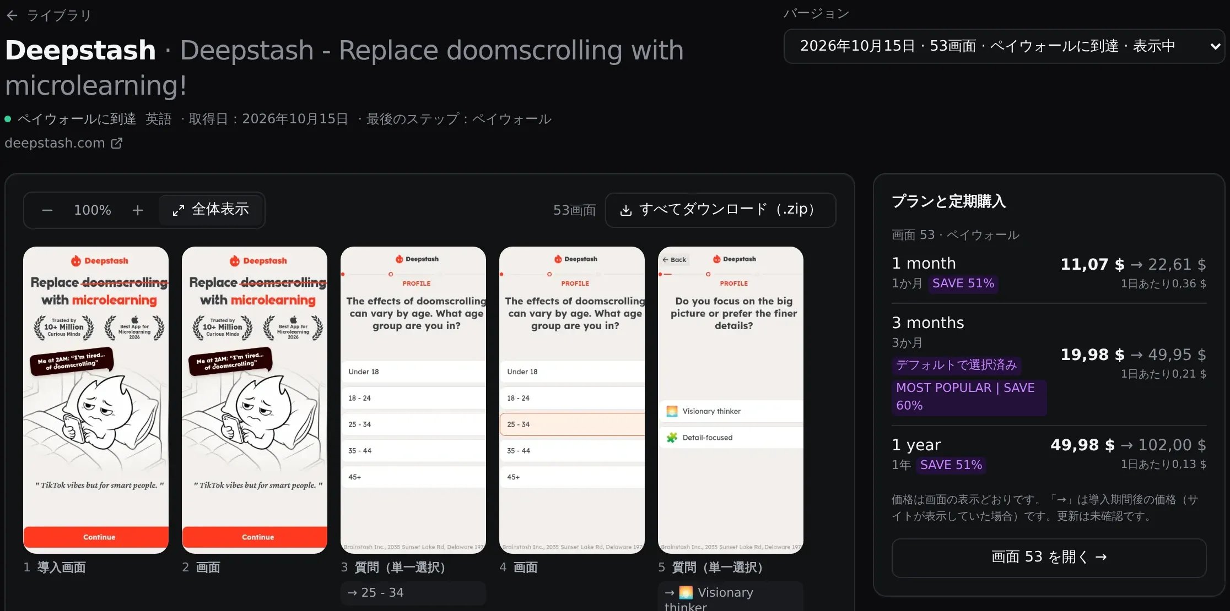Click the ライブラリ breadcrumb text

point(59,16)
